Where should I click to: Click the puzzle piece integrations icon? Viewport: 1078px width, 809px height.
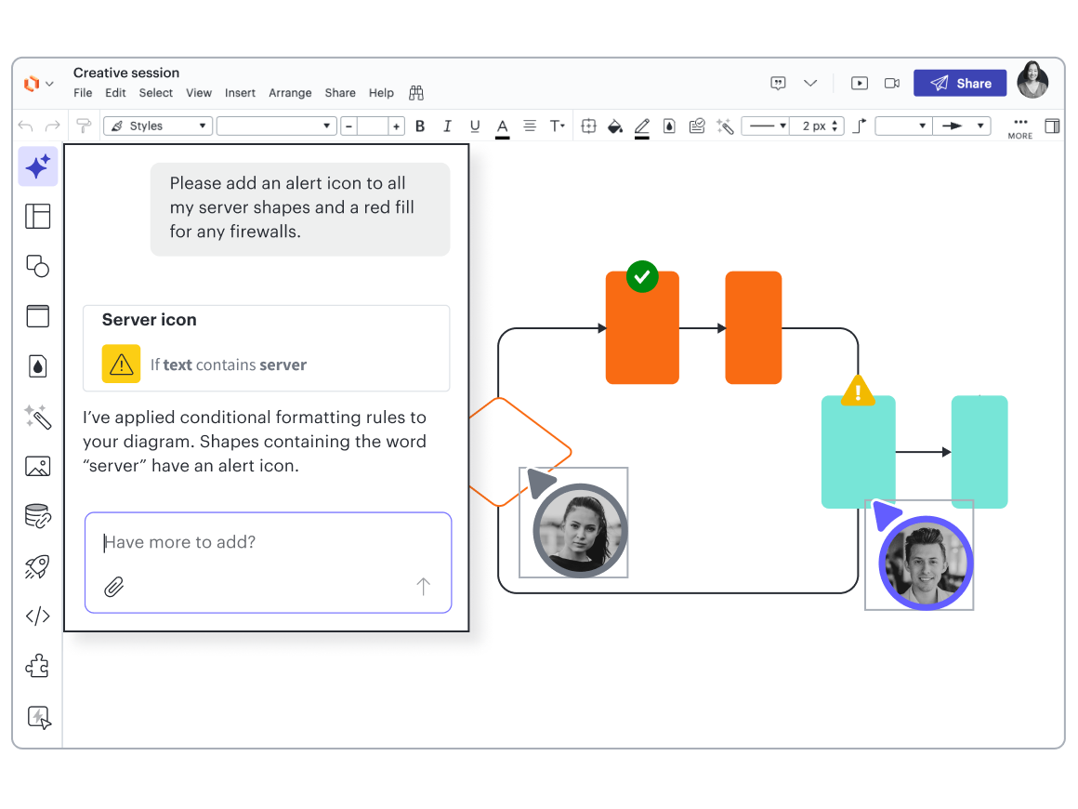pos(38,666)
